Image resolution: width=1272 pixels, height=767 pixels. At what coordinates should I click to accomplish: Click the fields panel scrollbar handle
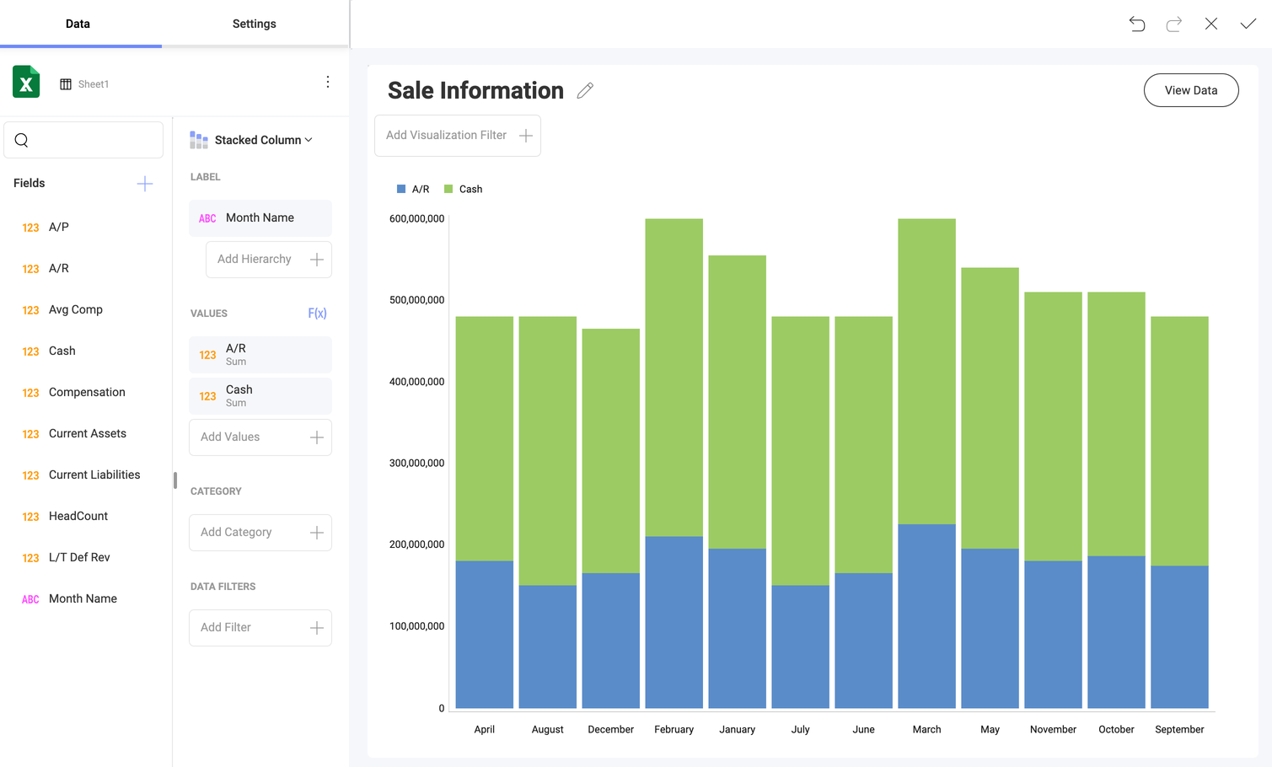coord(175,480)
